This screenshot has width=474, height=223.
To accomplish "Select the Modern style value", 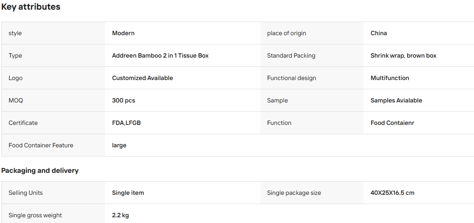I will click(x=123, y=33).
